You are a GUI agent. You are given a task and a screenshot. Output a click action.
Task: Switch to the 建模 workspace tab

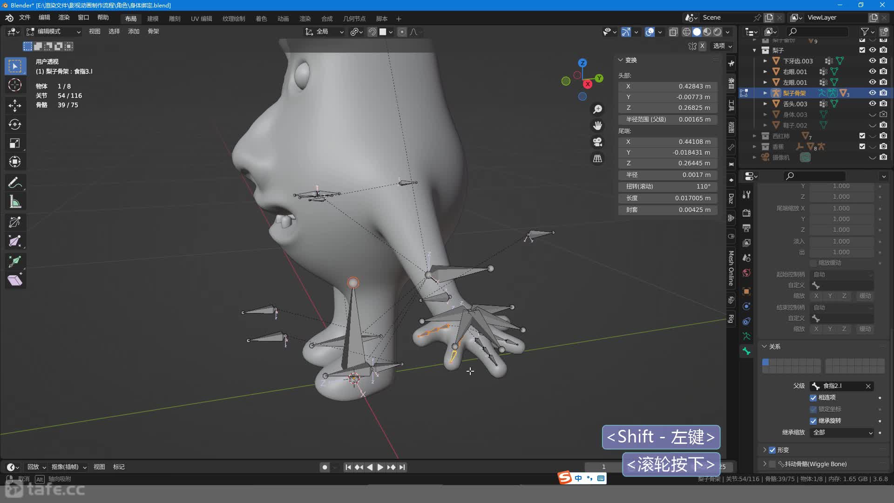coord(153,19)
